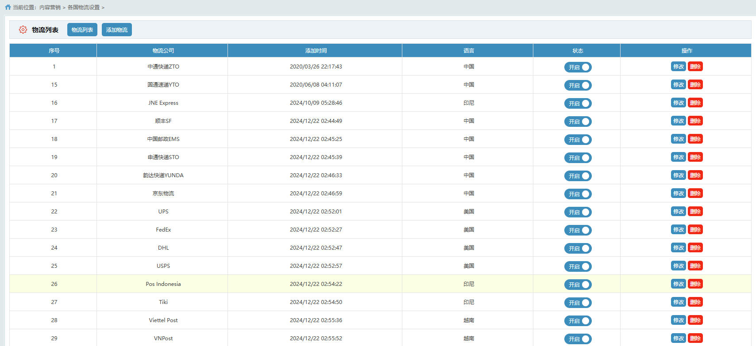Toggle the VNPost status switch
The width and height of the screenshot is (756, 346).
coord(578,339)
